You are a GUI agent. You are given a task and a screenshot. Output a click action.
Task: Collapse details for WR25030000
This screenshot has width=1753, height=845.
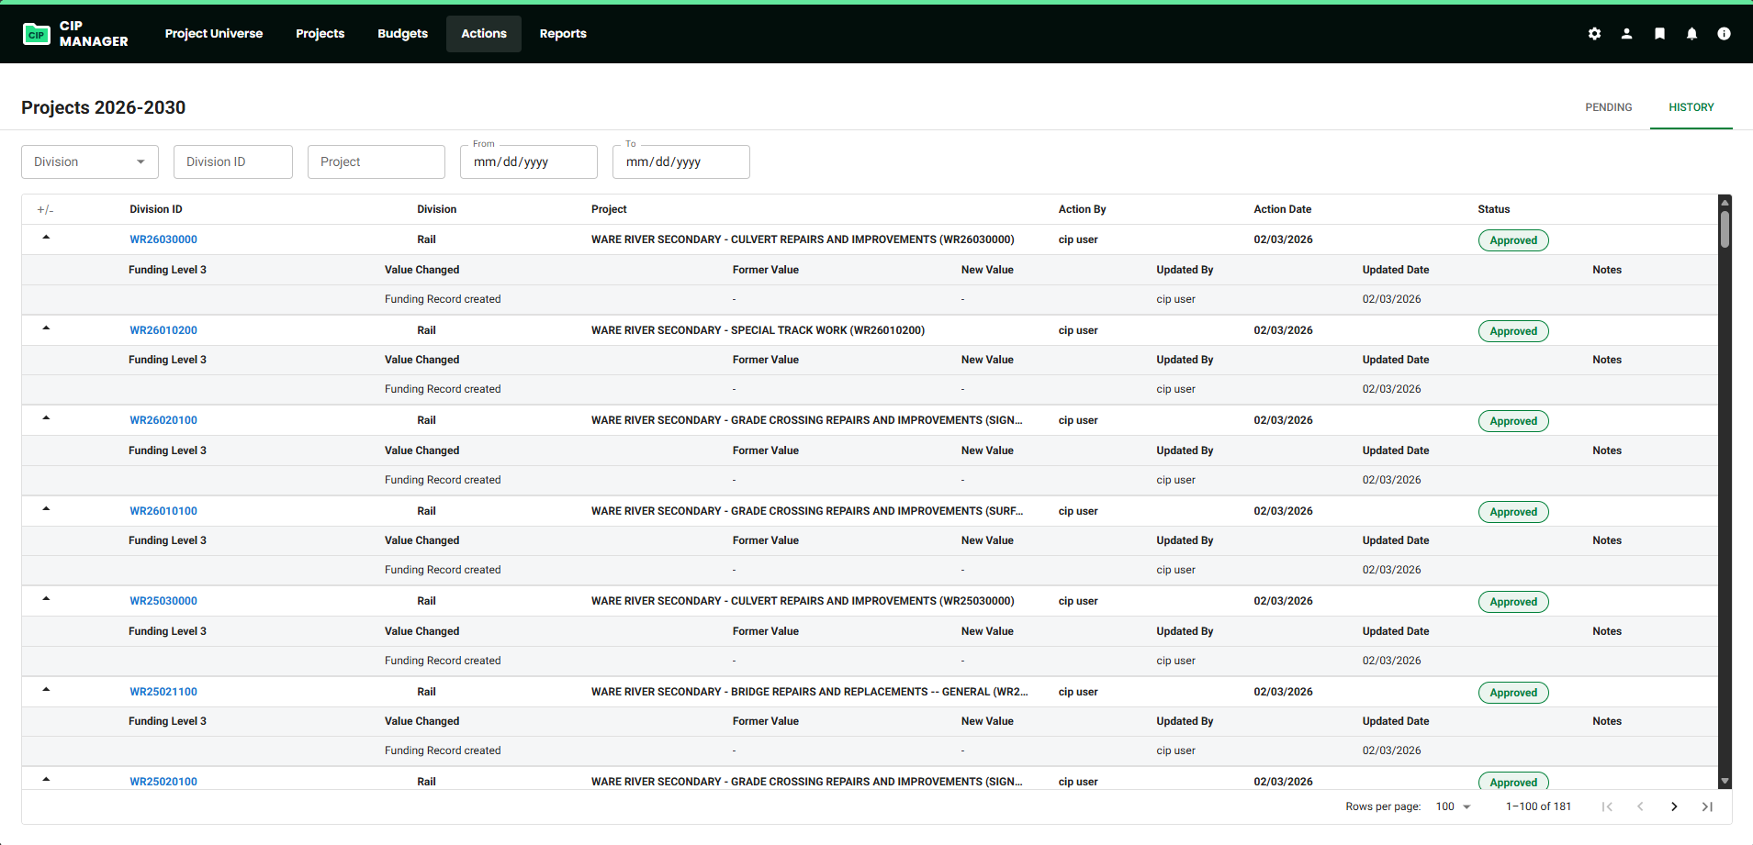point(46,597)
